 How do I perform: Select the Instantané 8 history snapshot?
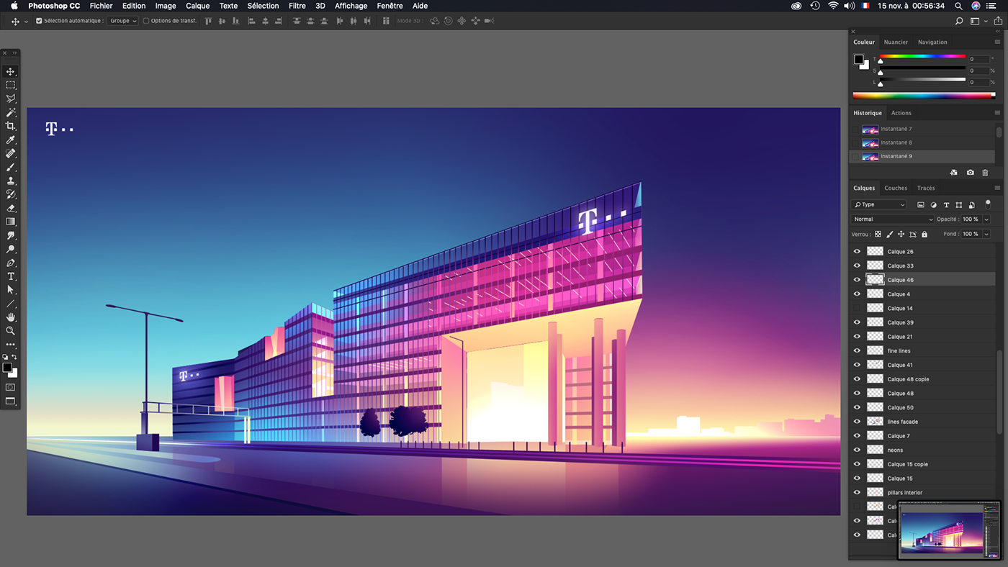(x=922, y=142)
